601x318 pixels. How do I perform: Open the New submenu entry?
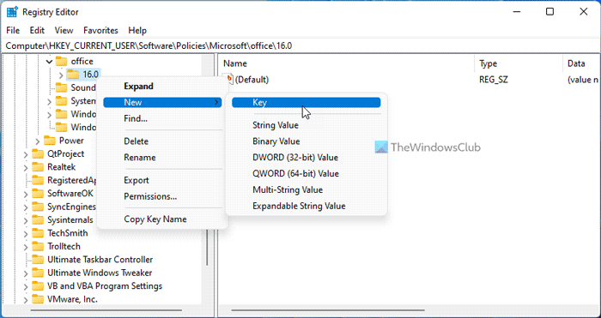162,102
